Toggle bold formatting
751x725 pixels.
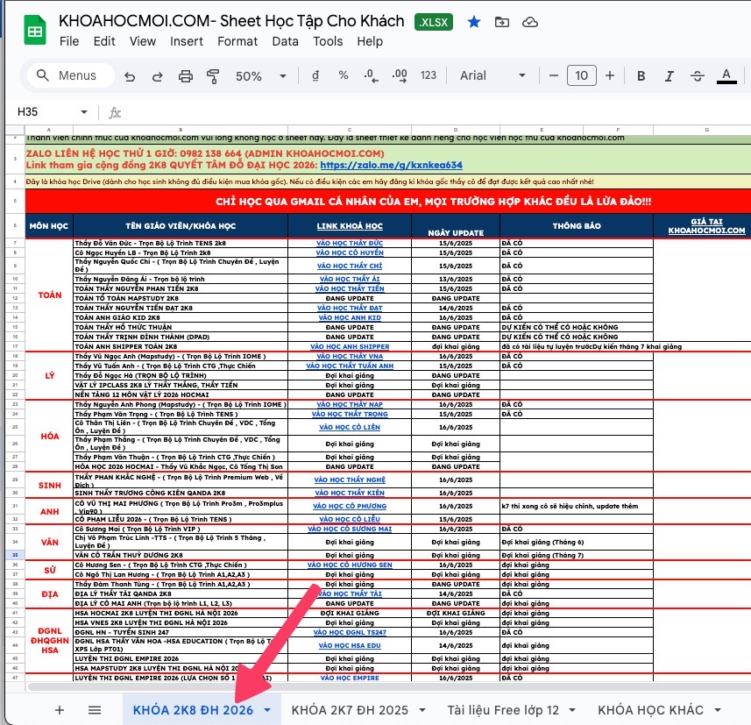click(x=641, y=75)
